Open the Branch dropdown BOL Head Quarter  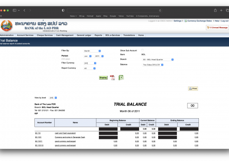158,60
